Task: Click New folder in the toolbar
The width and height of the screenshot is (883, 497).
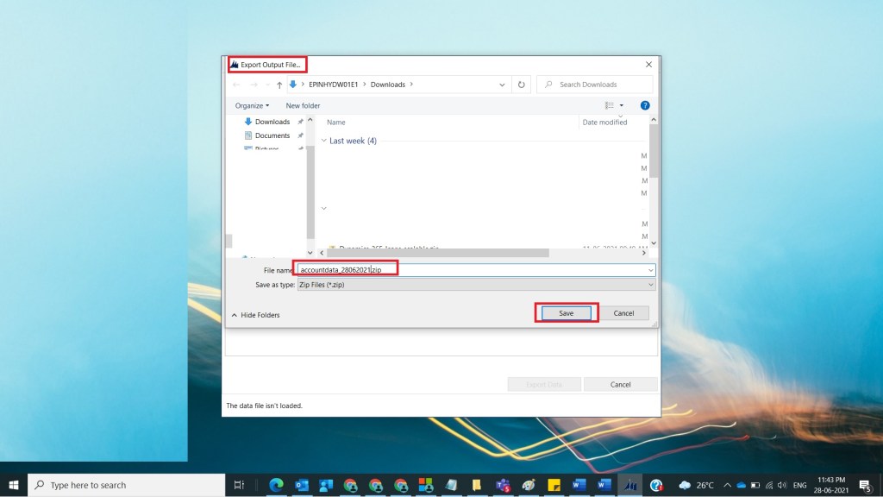Action: pos(303,105)
